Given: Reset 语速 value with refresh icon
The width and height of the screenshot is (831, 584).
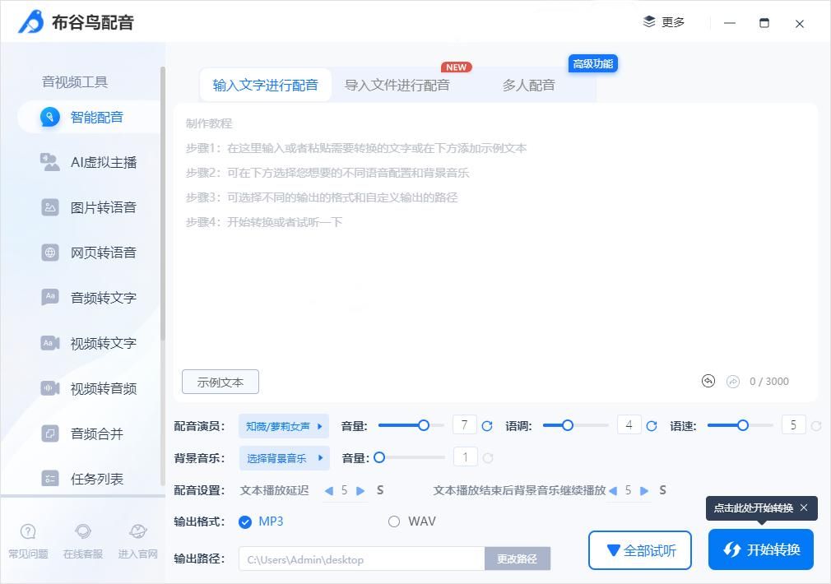Looking at the screenshot, I should (816, 425).
